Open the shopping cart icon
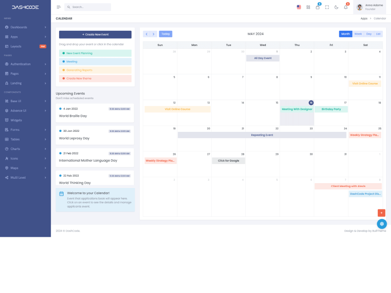The width and height of the screenshot is (391, 293). point(318,7)
